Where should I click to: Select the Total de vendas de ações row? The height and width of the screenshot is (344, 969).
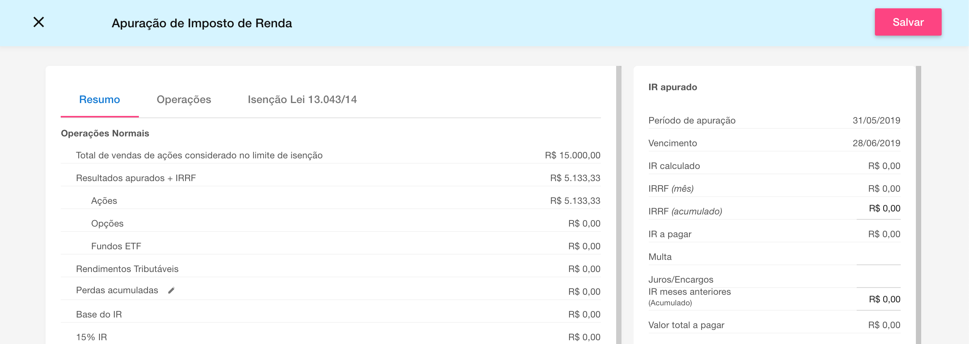click(x=330, y=155)
